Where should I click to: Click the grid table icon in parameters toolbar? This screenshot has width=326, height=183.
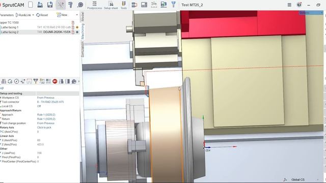[48, 81]
